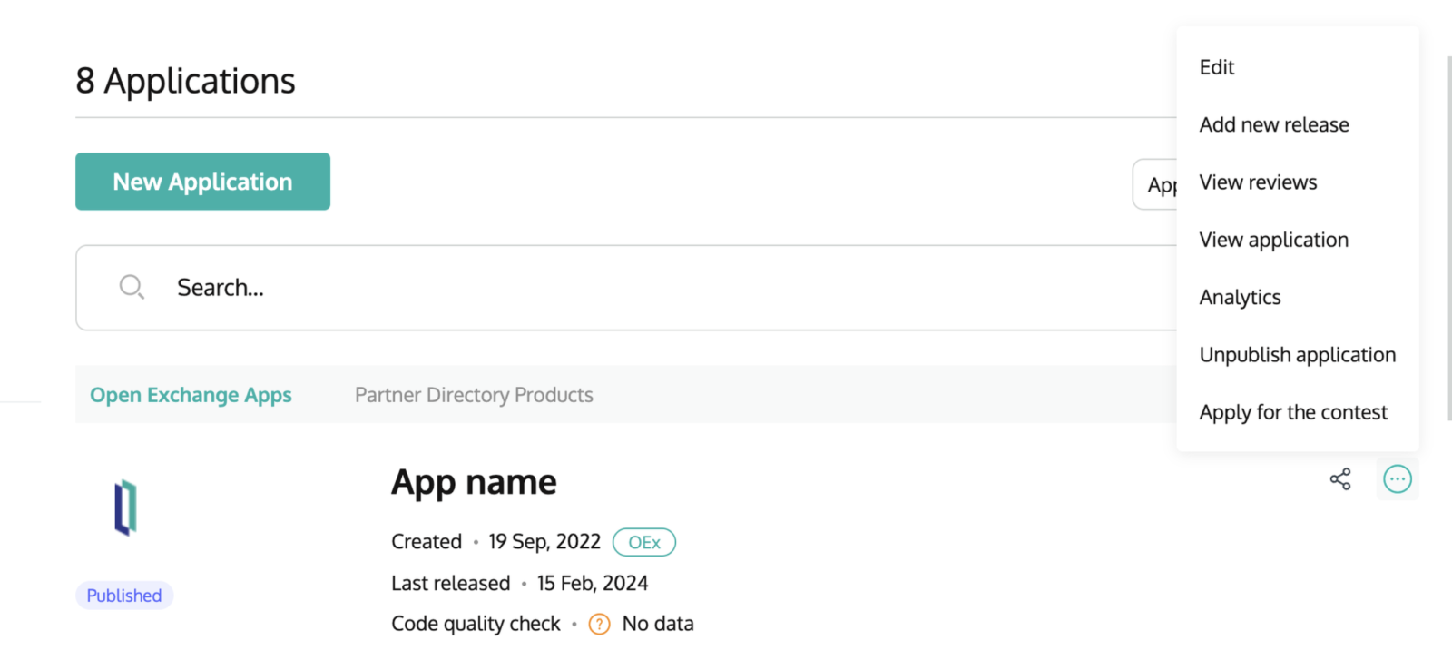Open Analytics from the menu
This screenshot has height=660, width=1452.
[x=1240, y=297]
